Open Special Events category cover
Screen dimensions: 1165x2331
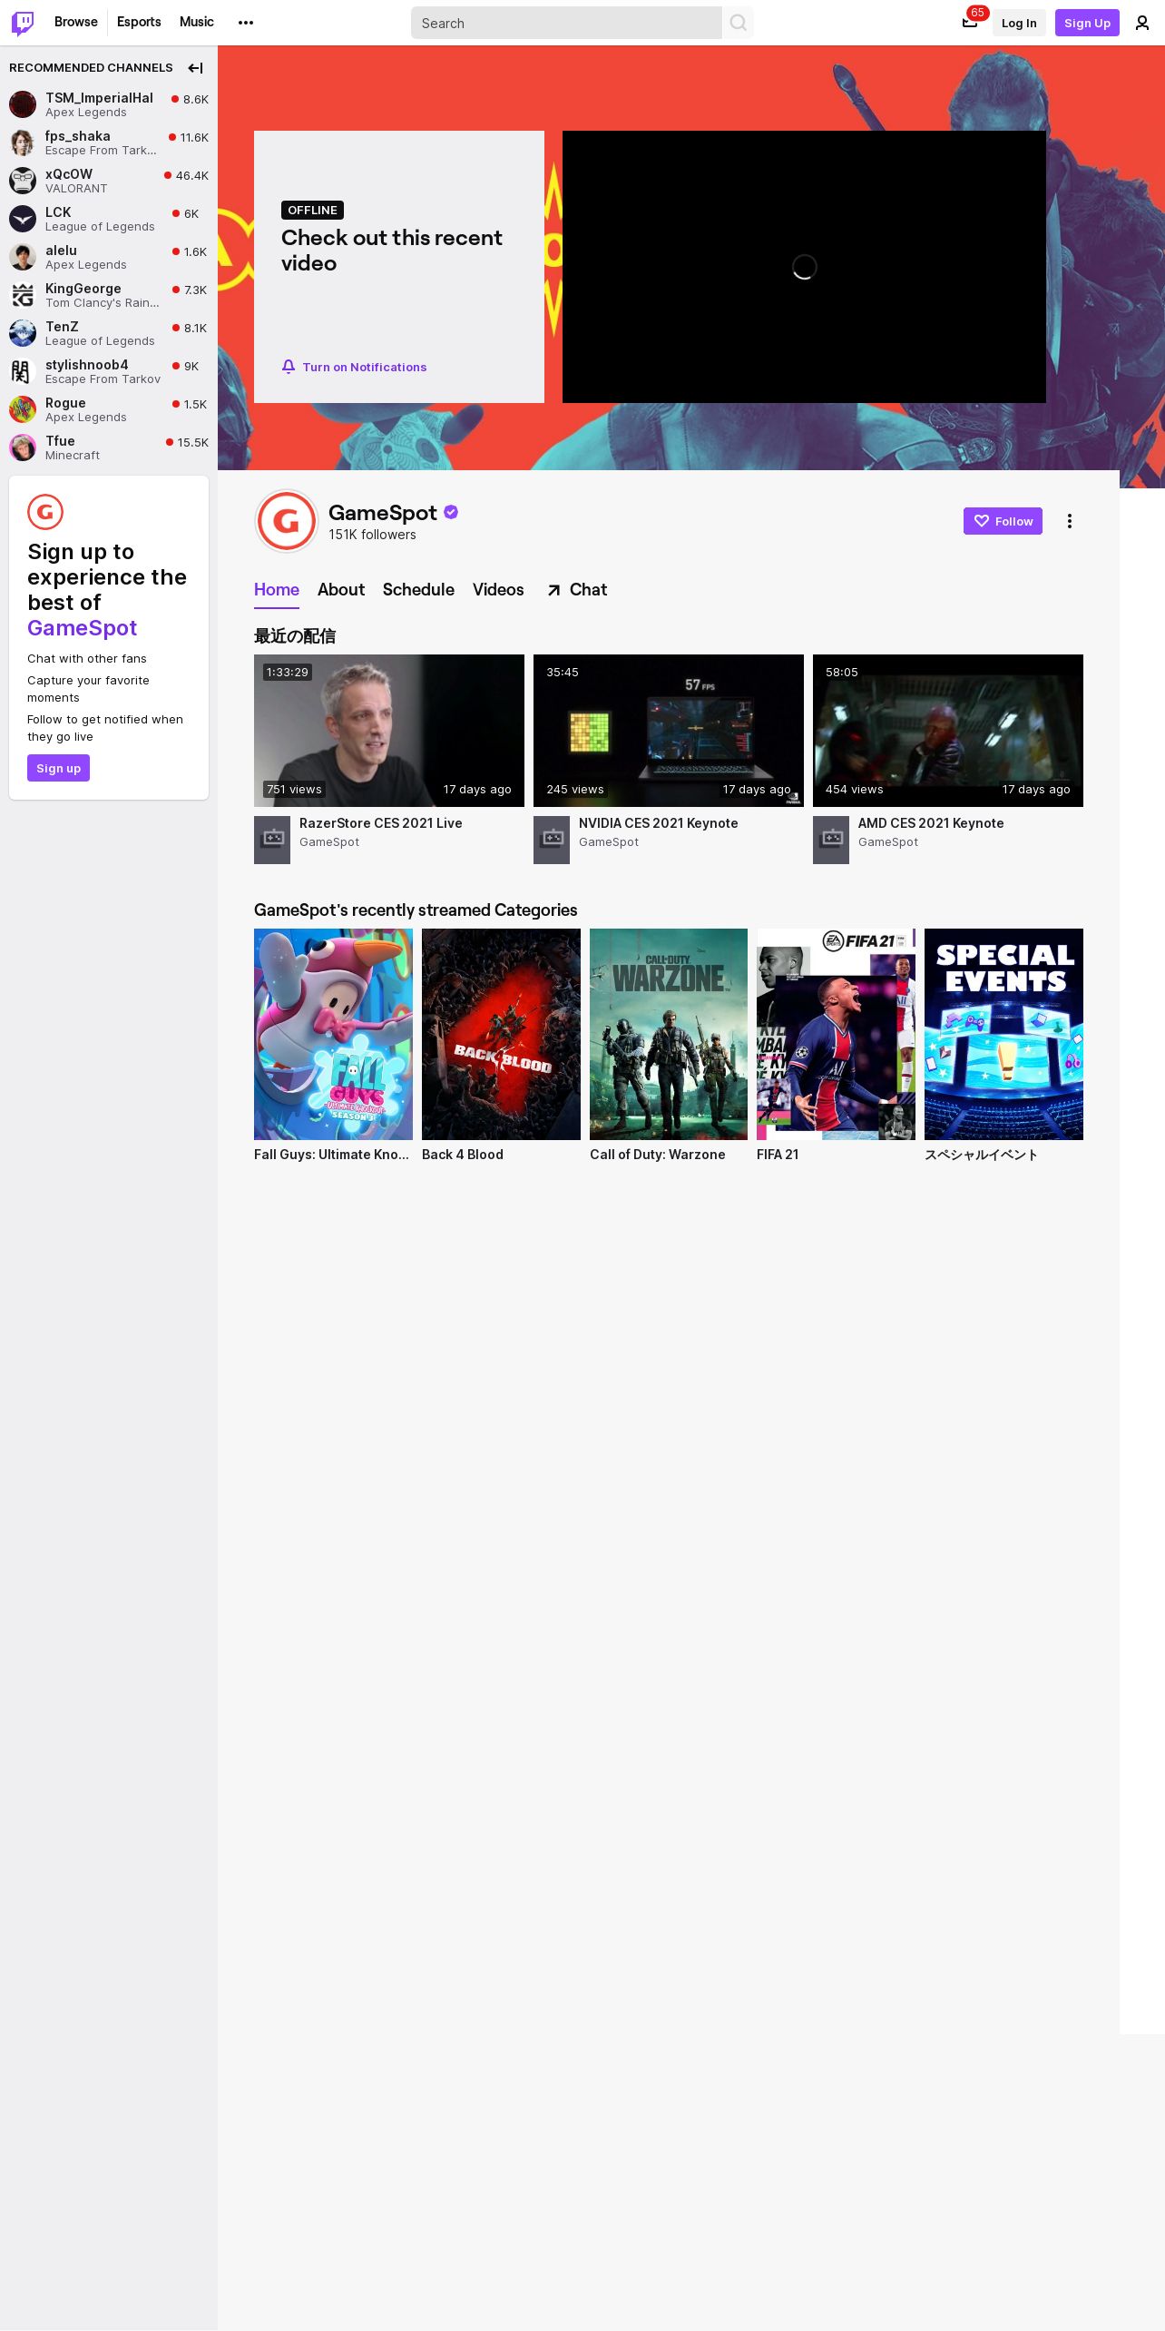click(x=1003, y=1034)
